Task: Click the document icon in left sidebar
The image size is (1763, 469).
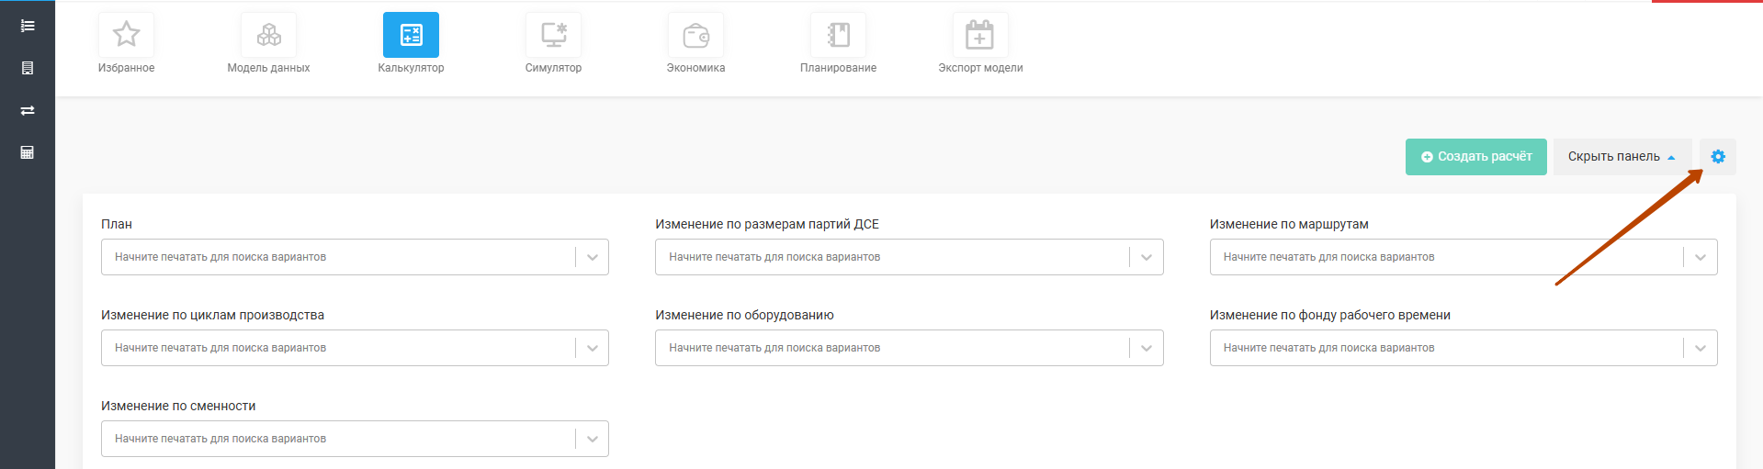Action: (x=28, y=68)
